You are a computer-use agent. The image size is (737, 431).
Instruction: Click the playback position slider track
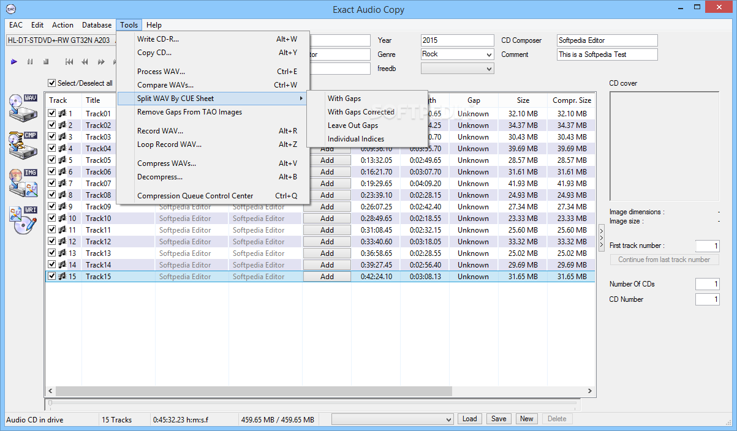coord(312,403)
